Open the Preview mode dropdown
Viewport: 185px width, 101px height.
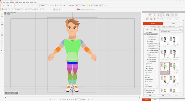45,5
